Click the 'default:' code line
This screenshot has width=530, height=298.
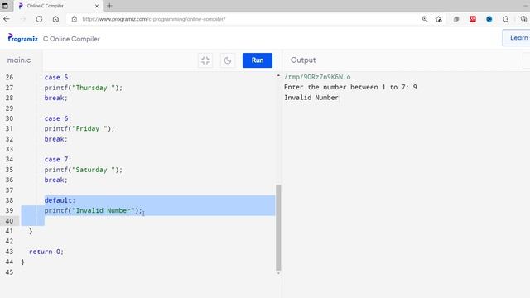(60, 200)
